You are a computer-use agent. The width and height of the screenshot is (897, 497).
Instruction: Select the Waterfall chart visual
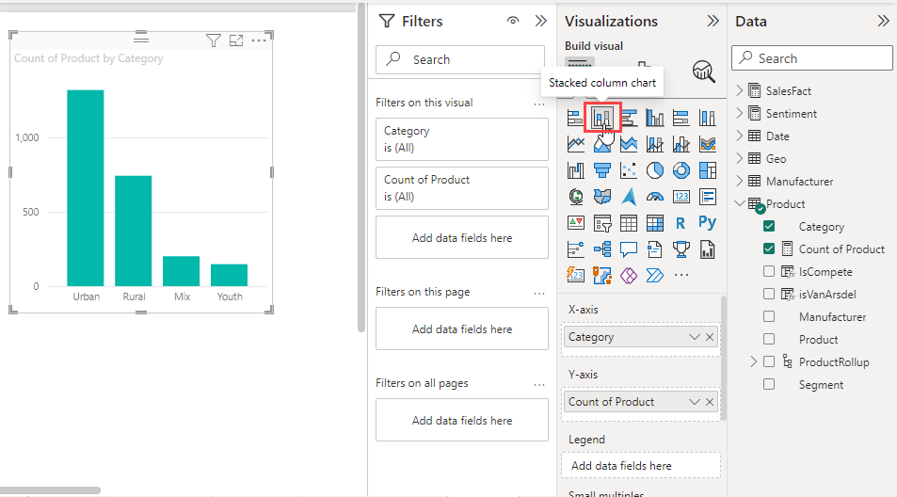(x=575, y=170)
